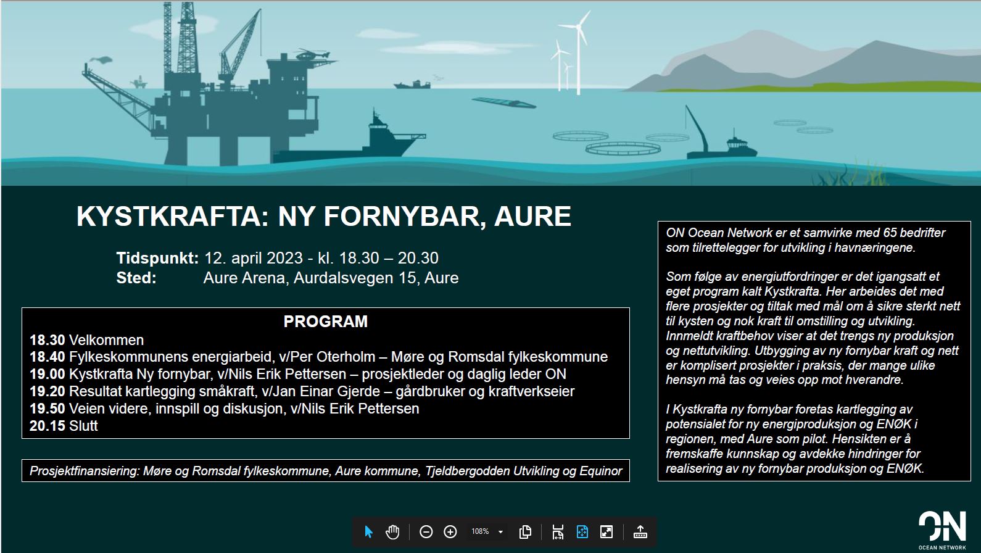The height and width of the screenshot is (553, 981).
Task: Click the 'ON Ocean Network er et samvirke' paragraph
Action: point(805,240)
